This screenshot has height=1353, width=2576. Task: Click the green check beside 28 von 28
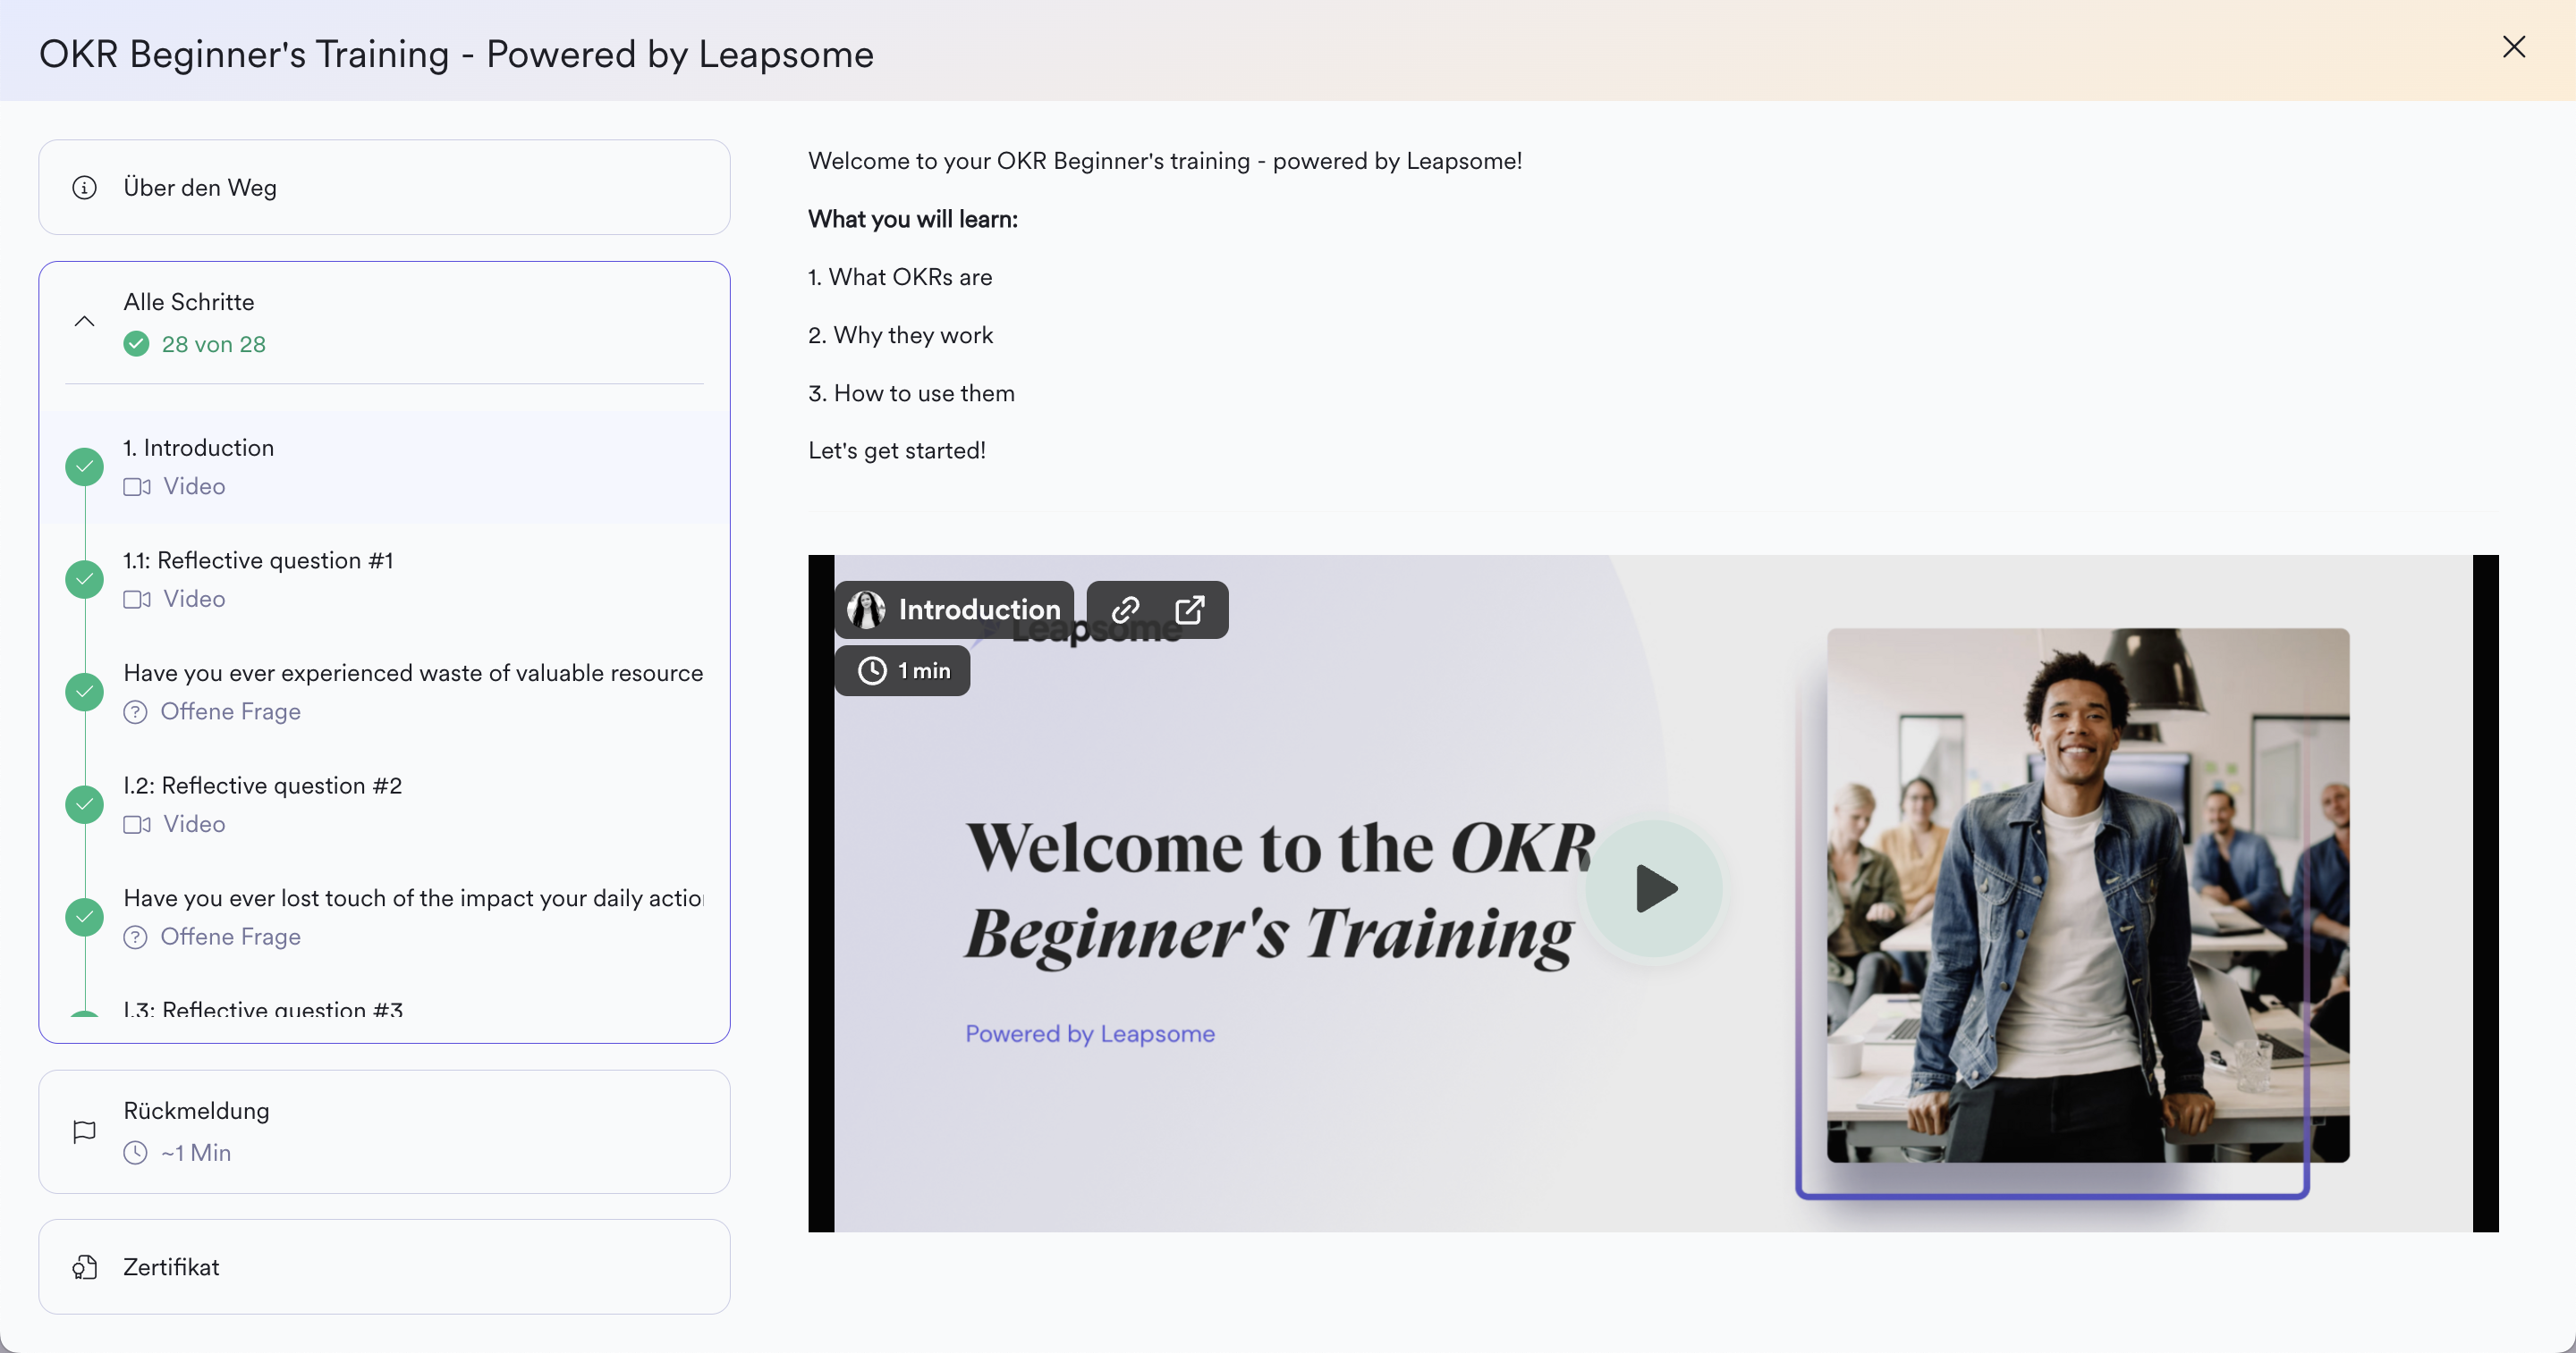point(136,344)
